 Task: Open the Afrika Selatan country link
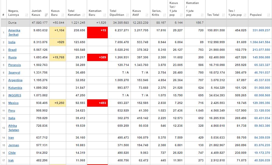[14, 128]
